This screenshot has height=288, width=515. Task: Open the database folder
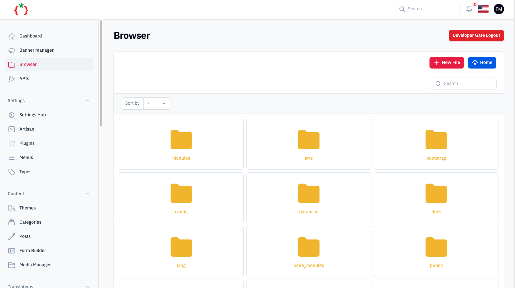coord(308,198)
